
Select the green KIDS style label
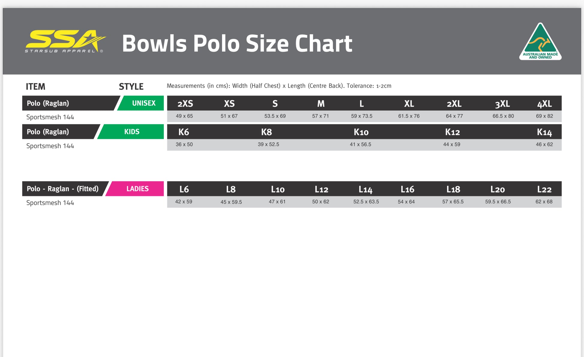(x=131, y=132)
